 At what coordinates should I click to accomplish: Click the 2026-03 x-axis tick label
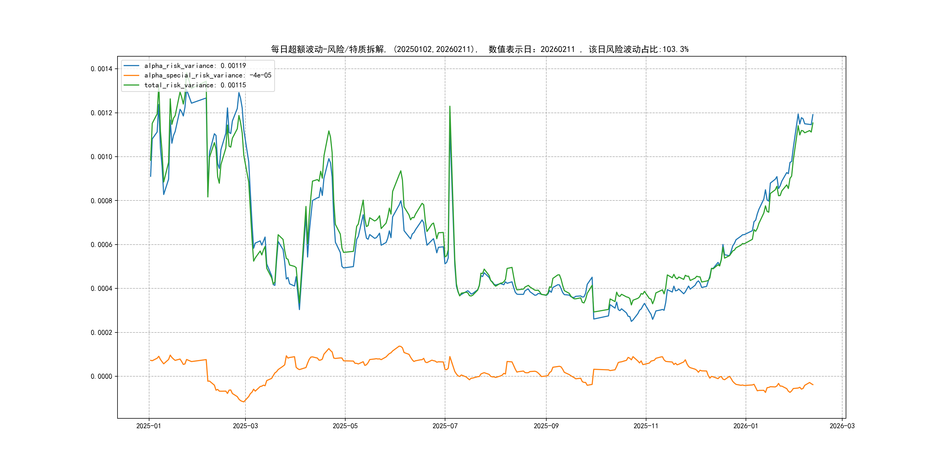coord(842,426)
